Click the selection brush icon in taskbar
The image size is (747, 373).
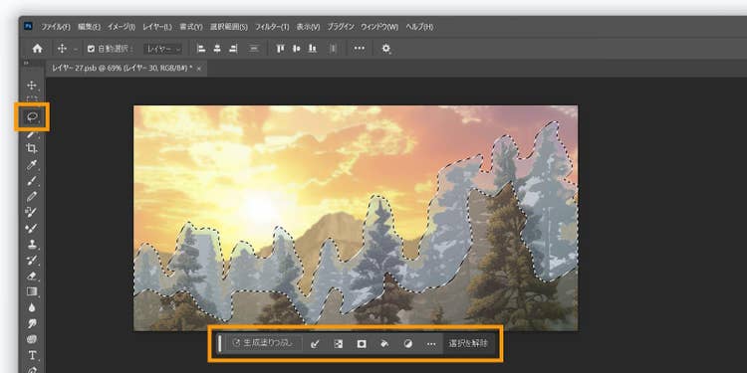coord(315,343)
